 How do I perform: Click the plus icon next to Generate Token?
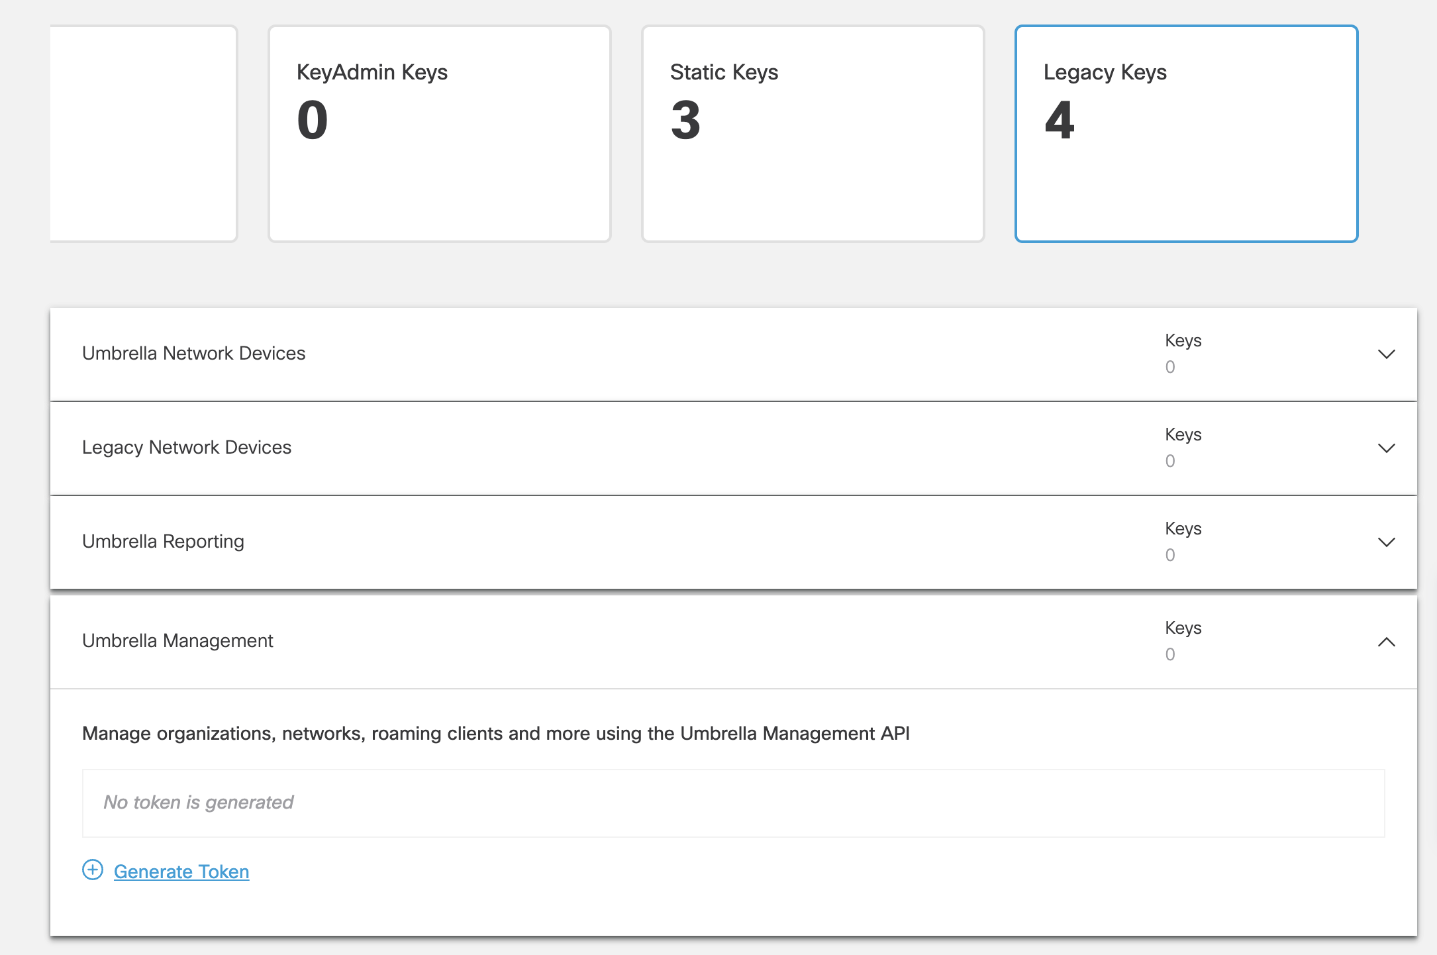[92, 871]
